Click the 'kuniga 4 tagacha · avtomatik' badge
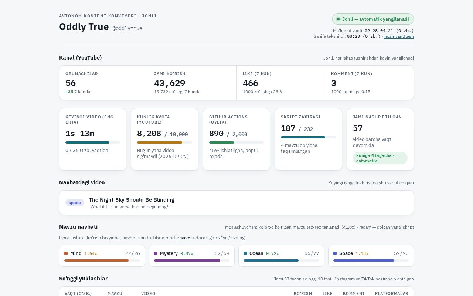473x296 pixels. 380,158
